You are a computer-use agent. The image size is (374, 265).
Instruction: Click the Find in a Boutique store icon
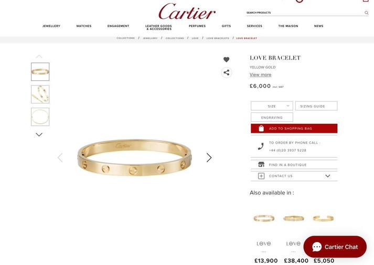(x=261, y=165)
